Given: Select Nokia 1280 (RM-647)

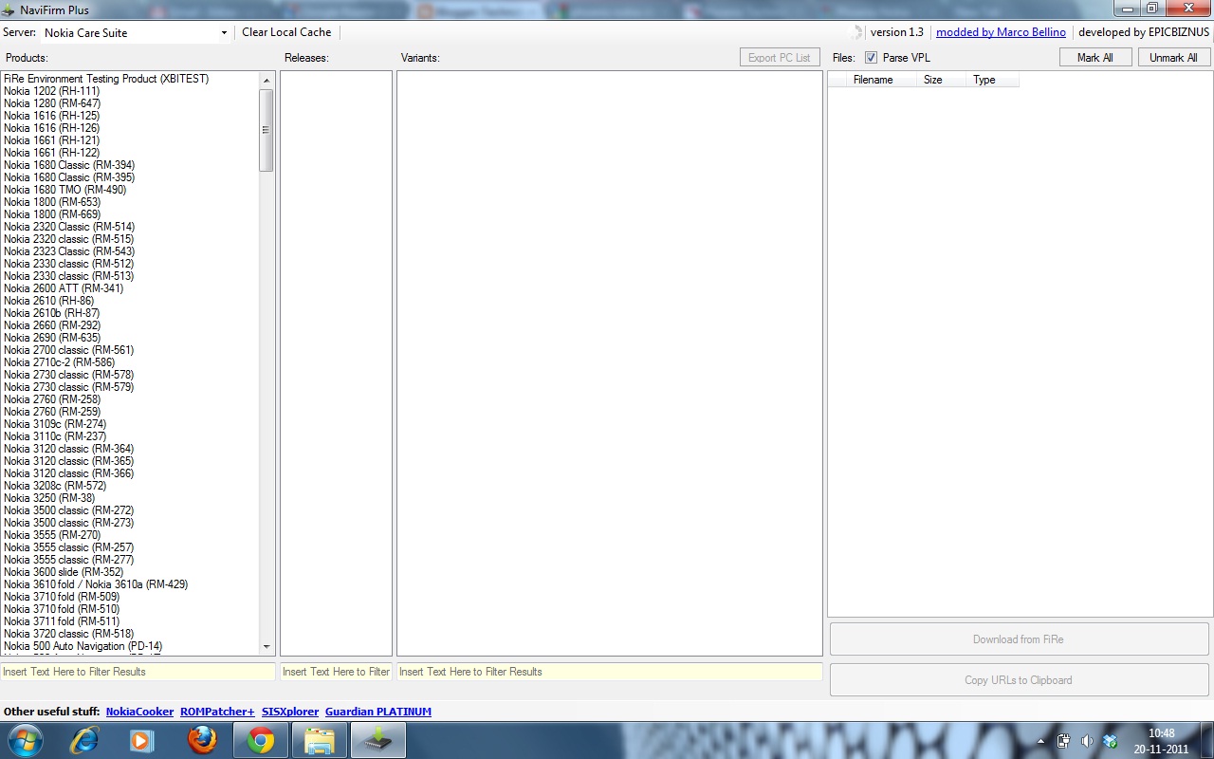Looking at the screenshot, I should pyautogui.click(x=52, y=103).
